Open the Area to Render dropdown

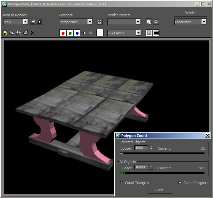click(x=16, y=22)
